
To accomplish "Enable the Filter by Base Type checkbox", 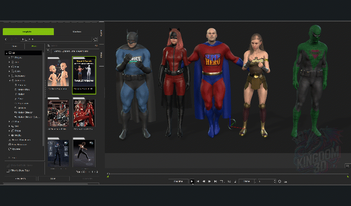I will 7,171.
